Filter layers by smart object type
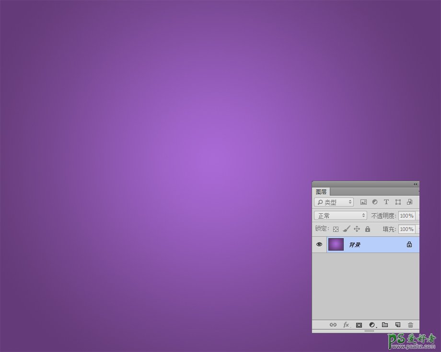Image resolution: width=441 pixels, height=352 pixels. (x=409, y=202)
